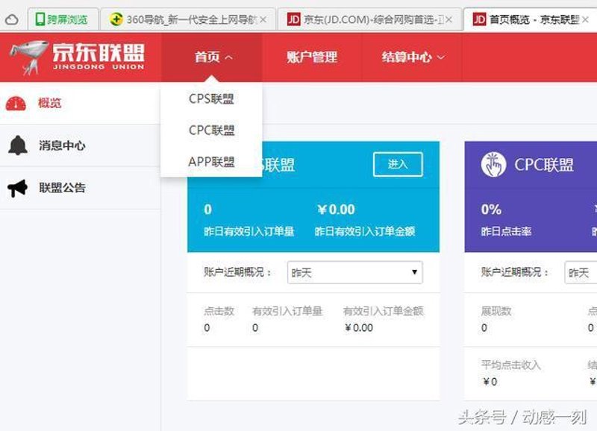This screenshot has height=431, width=597.
Task: Click the CPC联盟 card title
Action: point(544,165)
